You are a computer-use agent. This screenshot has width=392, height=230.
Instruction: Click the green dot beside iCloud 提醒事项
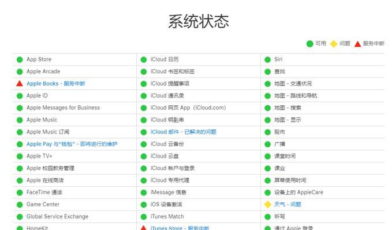tap(144, 83)
